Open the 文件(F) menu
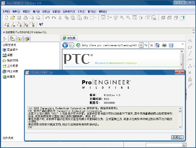This screenshot has height=148, width=196. (x=6, y=11)
